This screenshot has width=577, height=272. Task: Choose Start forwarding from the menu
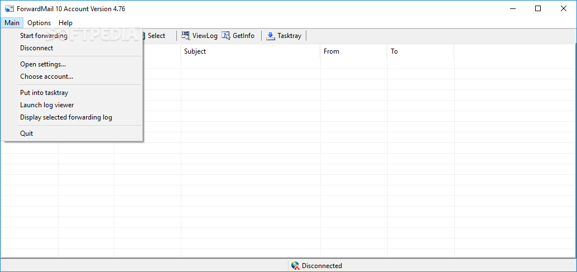(x=72, y=36)
